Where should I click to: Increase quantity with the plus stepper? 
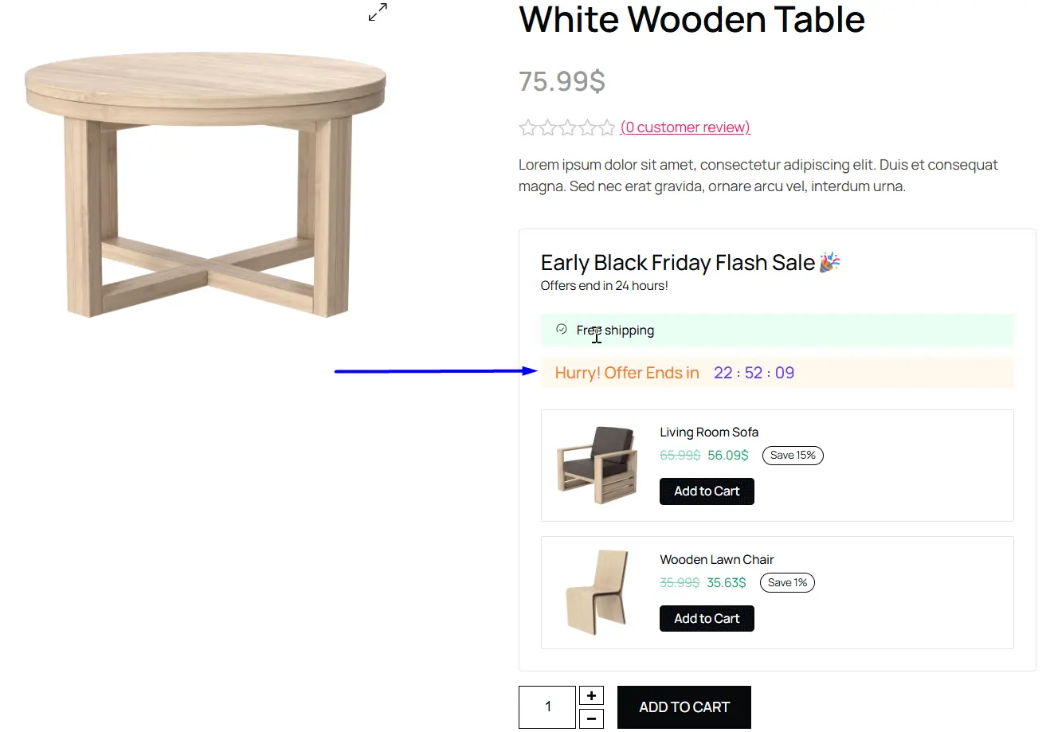[x=591, y=695]
